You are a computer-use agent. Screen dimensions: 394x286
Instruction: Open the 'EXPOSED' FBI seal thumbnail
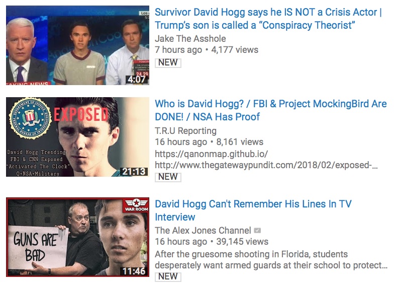pyautogui.click(x=77, y=137)
